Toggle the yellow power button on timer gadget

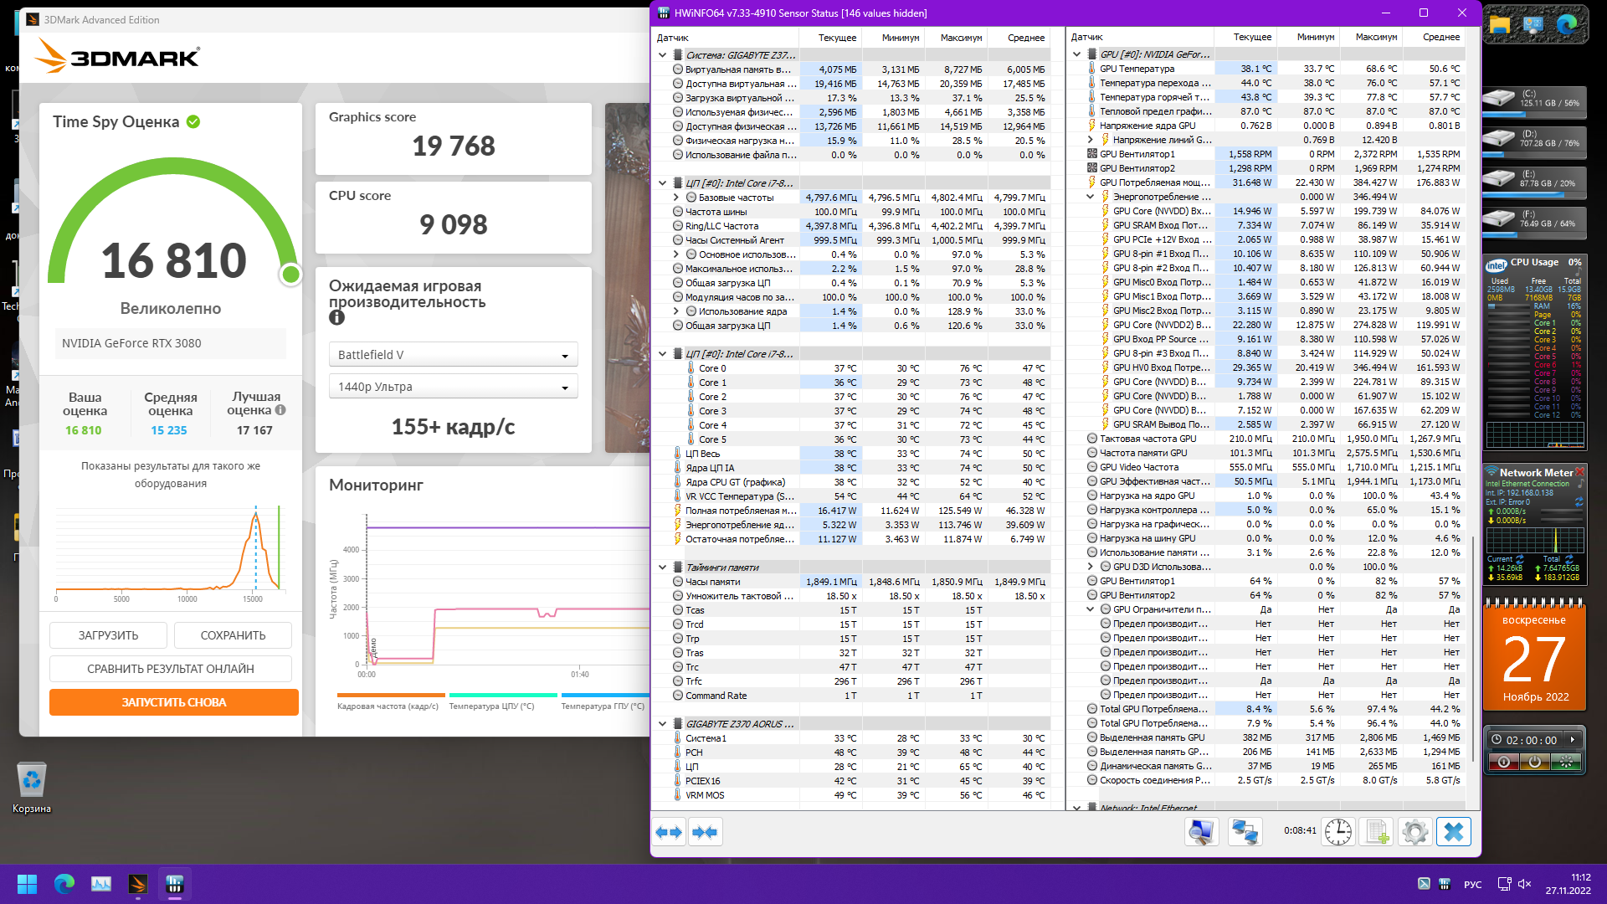[1534, 762]
